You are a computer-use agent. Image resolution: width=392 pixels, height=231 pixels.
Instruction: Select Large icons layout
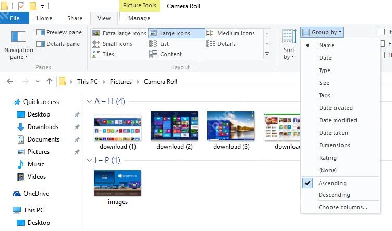(x=177, y=33)
